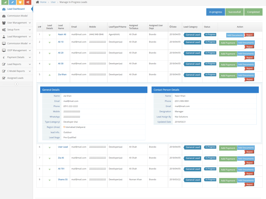The width and height of the screenshot is (266, 199).
Task: Click the green signal bars shortcut icon
Action: point(5,2)
